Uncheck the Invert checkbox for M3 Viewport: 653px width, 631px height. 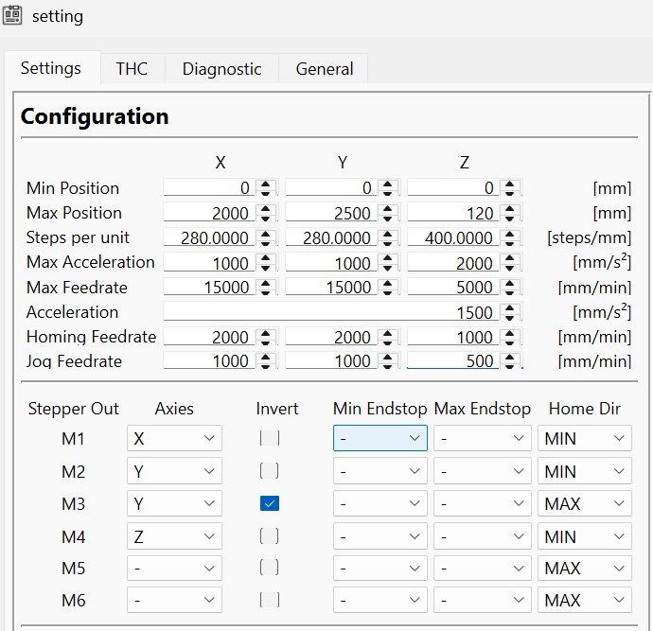tap(270, 503)
